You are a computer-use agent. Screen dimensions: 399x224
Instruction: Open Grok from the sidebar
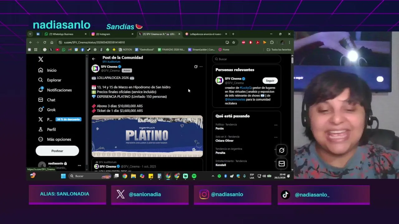pyautogui.click(x=47, y=110)
